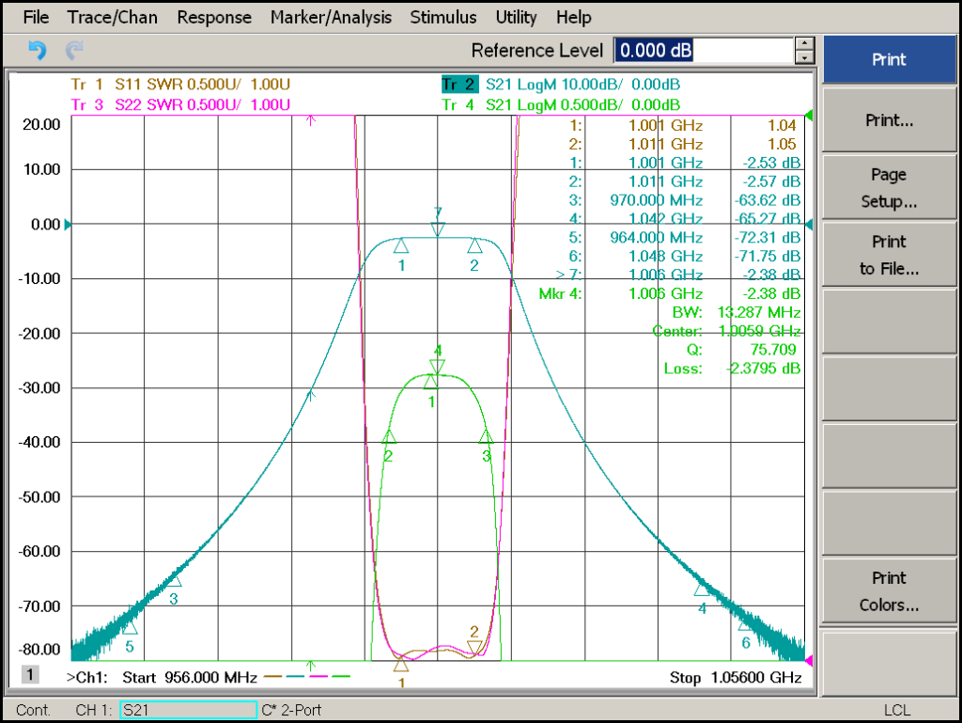Decrease the reference level with the down stepper

804,57
